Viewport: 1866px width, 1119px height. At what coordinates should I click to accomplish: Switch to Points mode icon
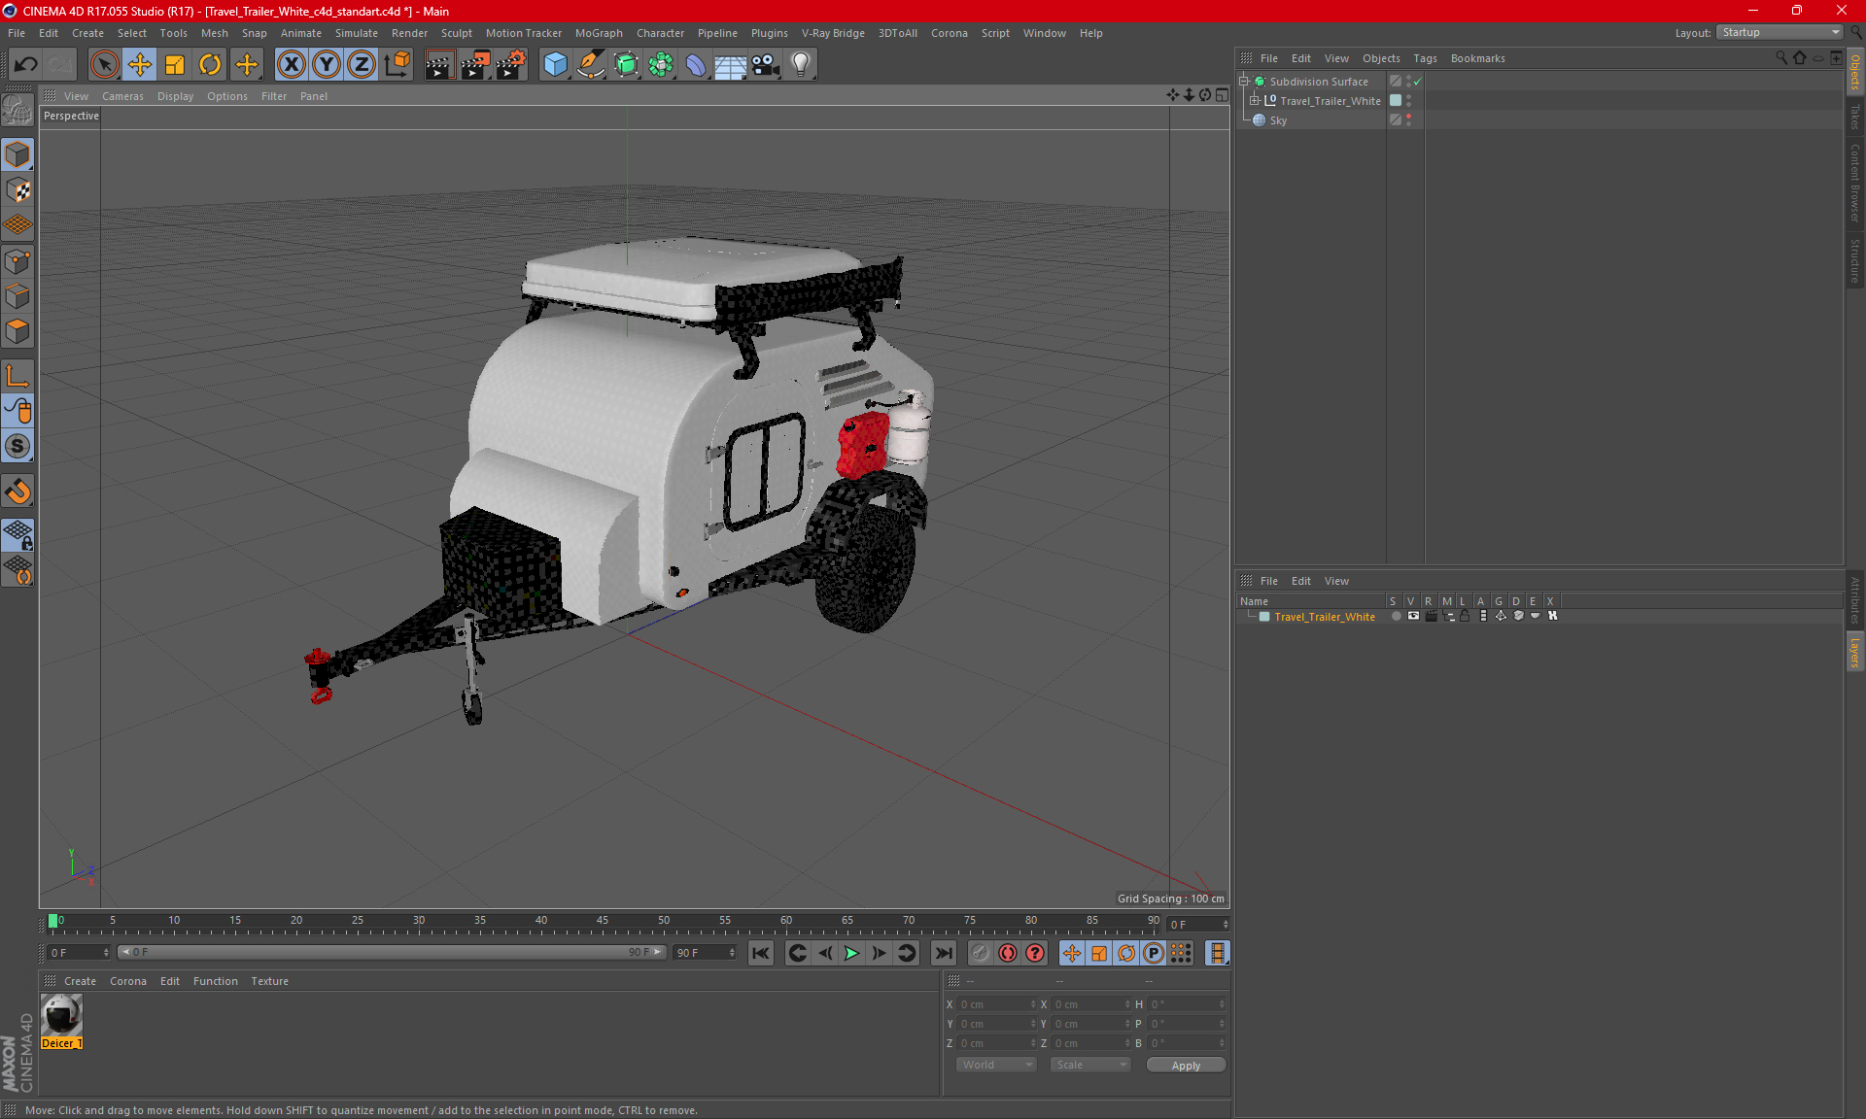17,260
